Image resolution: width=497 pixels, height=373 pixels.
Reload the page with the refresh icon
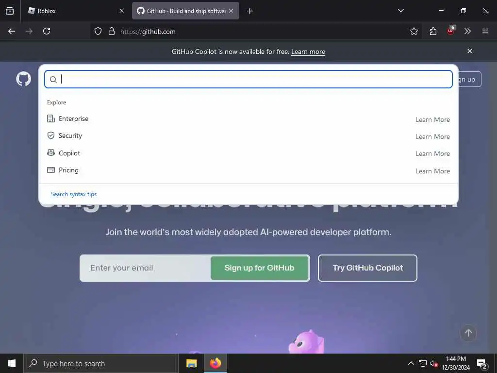[x=47, y=31]
